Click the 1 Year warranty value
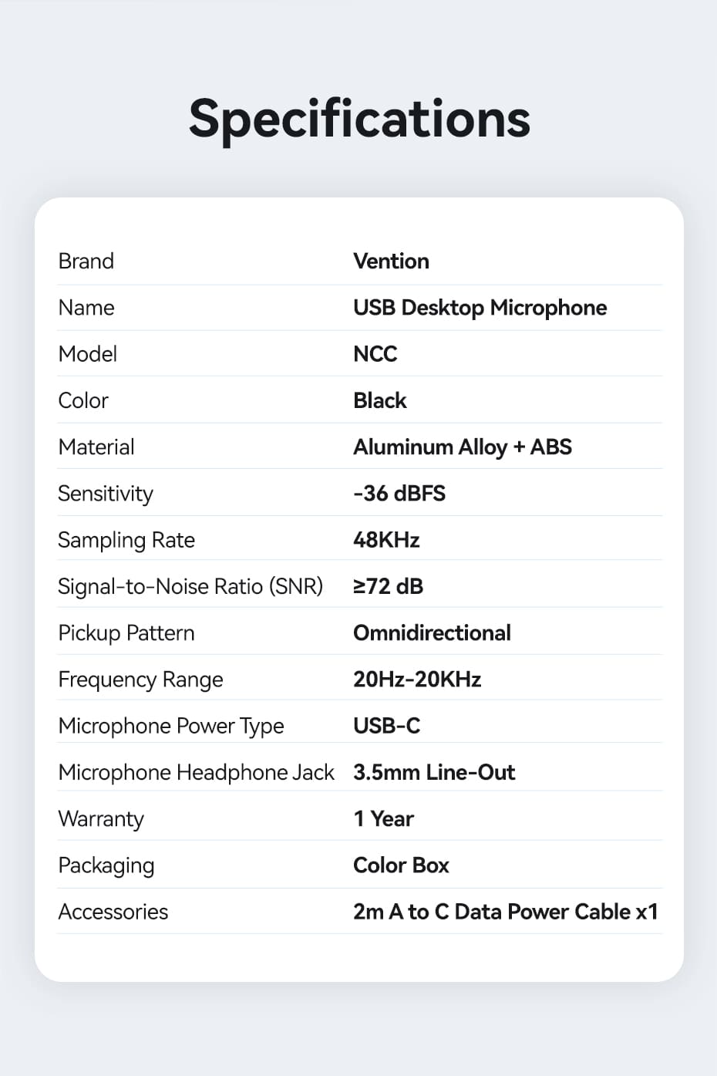This screenshot has width=717, height=1076. [384, 819]
